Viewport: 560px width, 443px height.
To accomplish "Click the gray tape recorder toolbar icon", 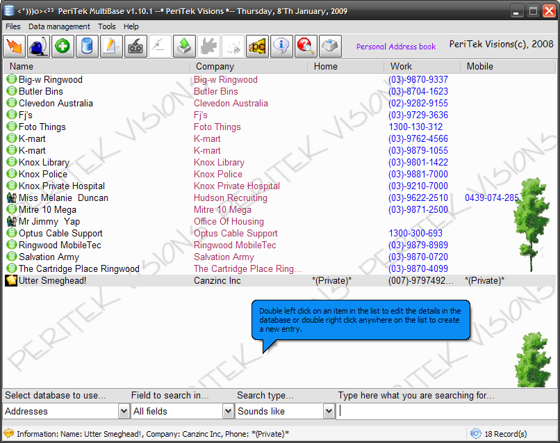I will click(x=135, y=46).
